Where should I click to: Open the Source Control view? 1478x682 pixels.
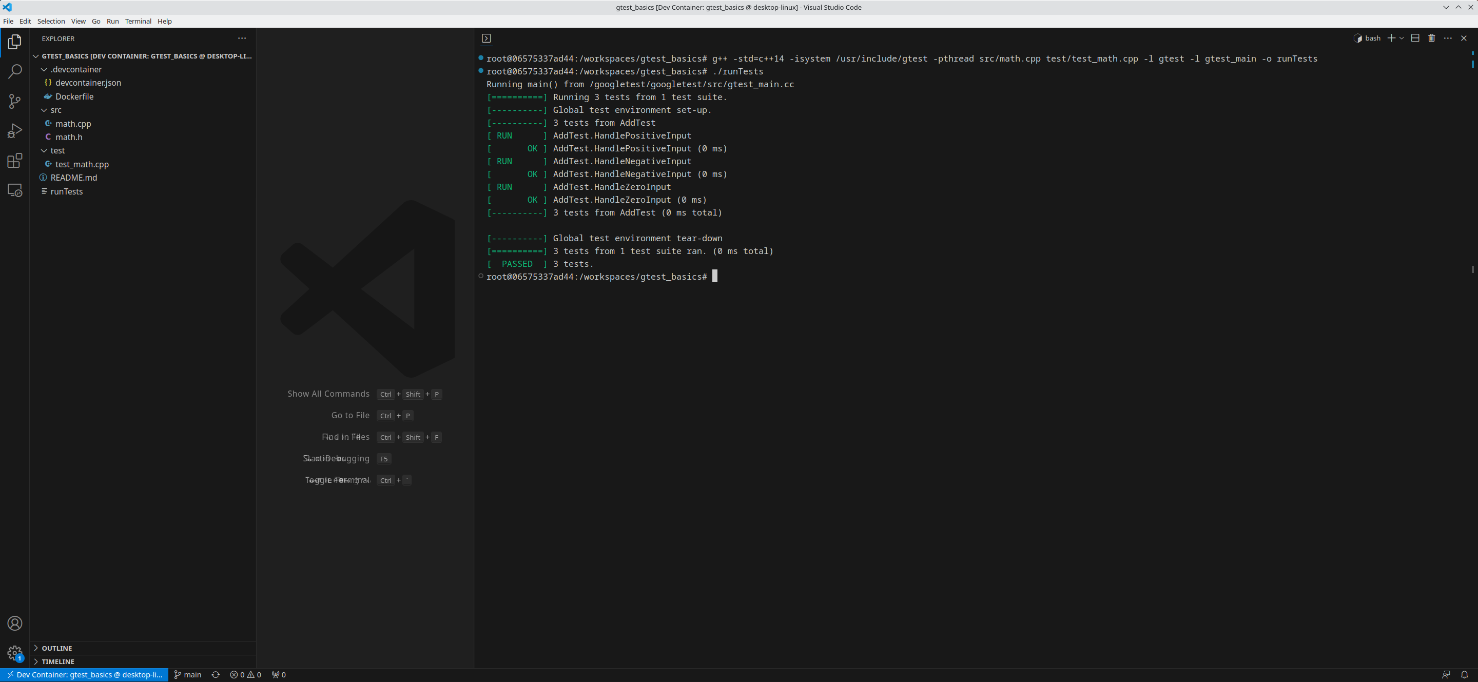[x=14, y=101]
